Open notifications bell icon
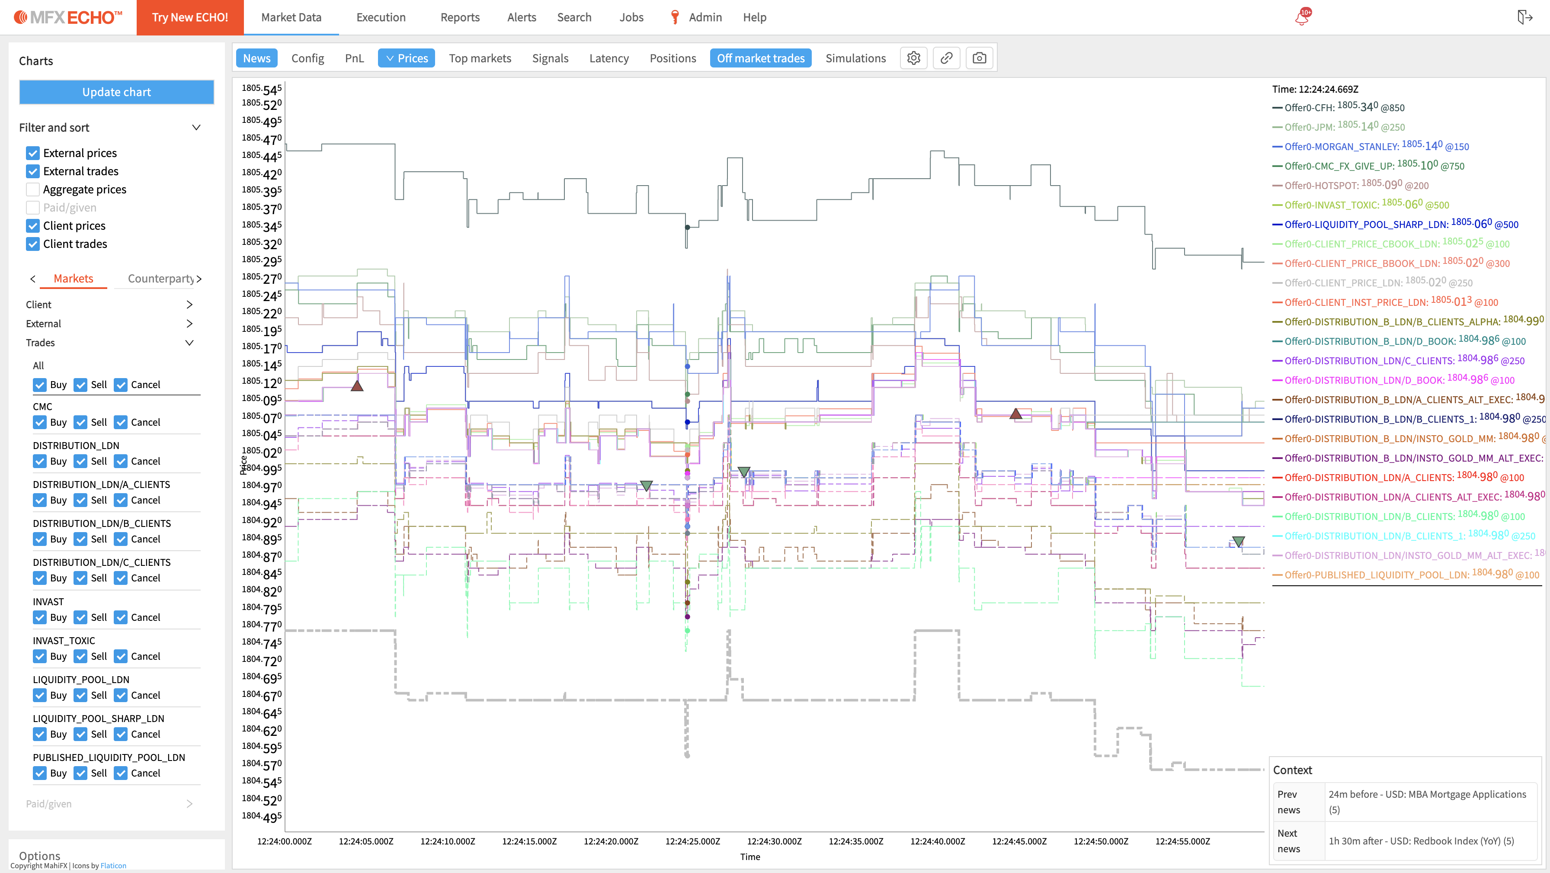The height and width of the screenshot is (873, 1550). 1302,17
